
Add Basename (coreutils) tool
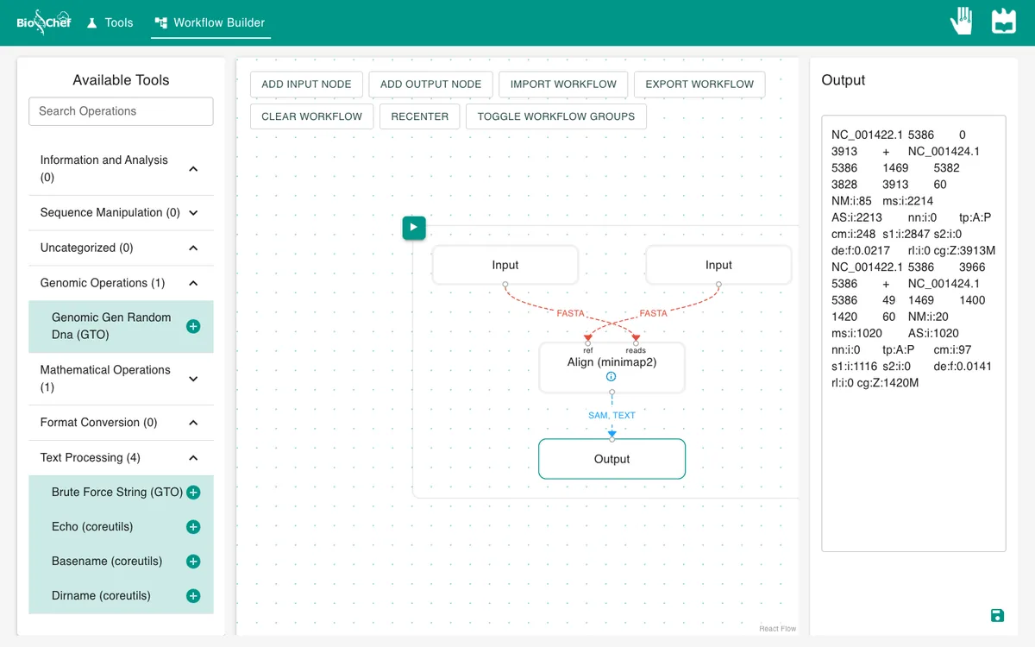click(193, 562)
